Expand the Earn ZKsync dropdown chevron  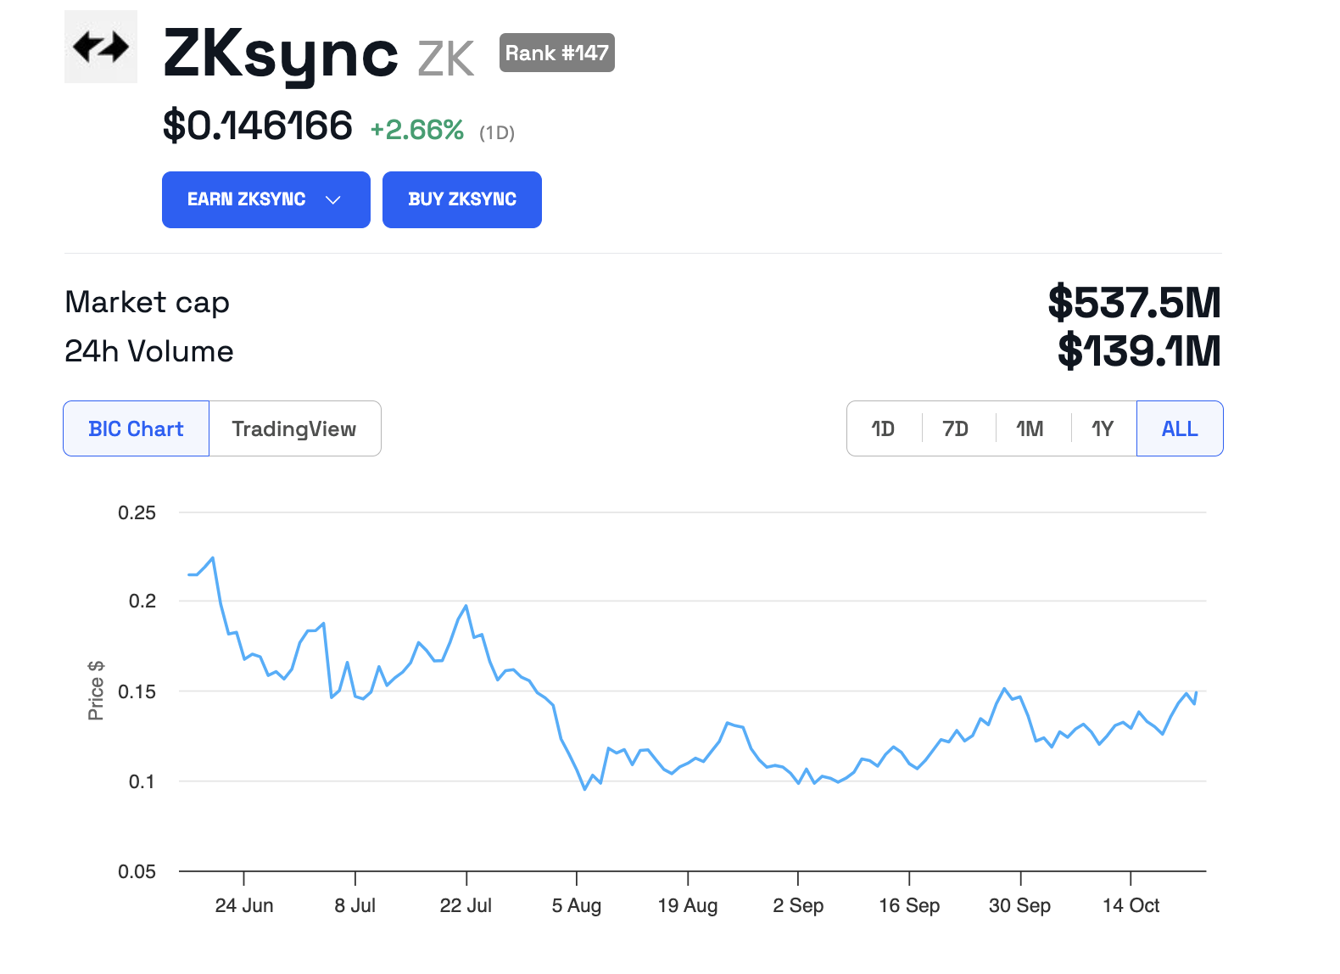pyautogui.click(x=333, y=200)
